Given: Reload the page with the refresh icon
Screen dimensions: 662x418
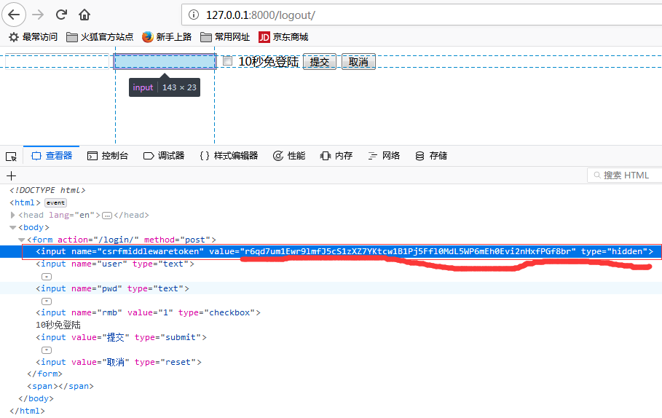Looking at the screenshot, I should tap(62, 15).
